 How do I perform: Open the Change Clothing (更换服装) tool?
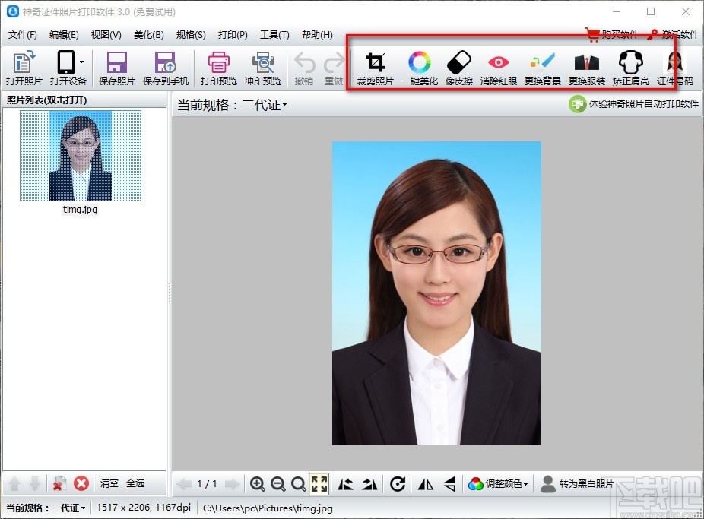[587, 68]
